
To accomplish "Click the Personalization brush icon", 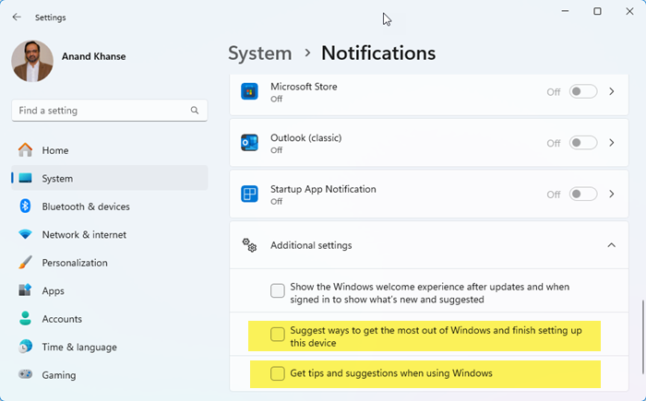I will 25,263.
